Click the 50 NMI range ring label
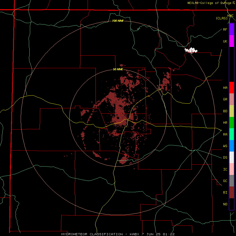The width and height of the screenshot is (236, 236). [x=118, y=69]
